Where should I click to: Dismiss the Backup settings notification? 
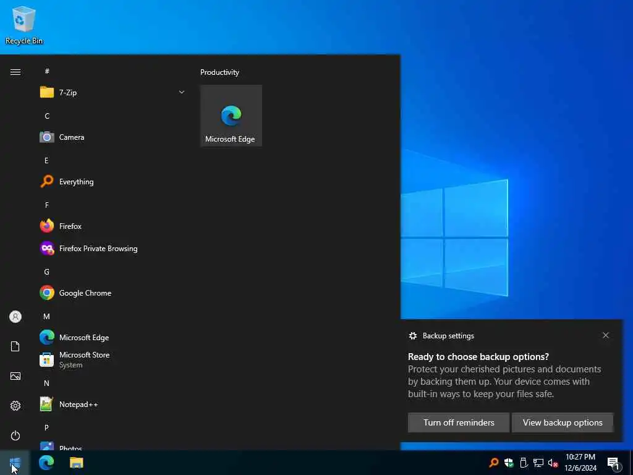606,335
